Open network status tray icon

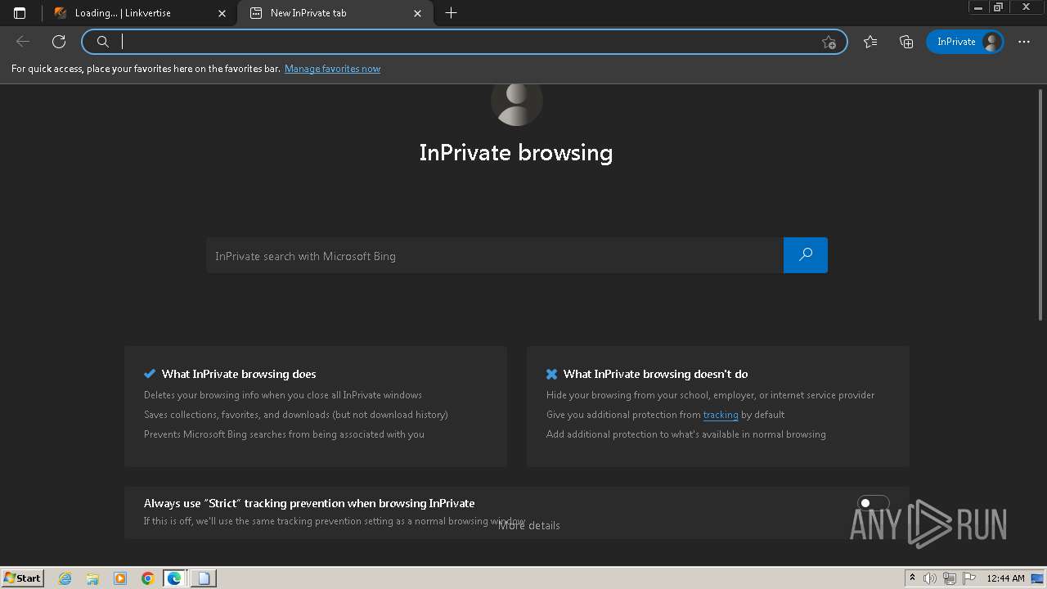coord(949,578)
